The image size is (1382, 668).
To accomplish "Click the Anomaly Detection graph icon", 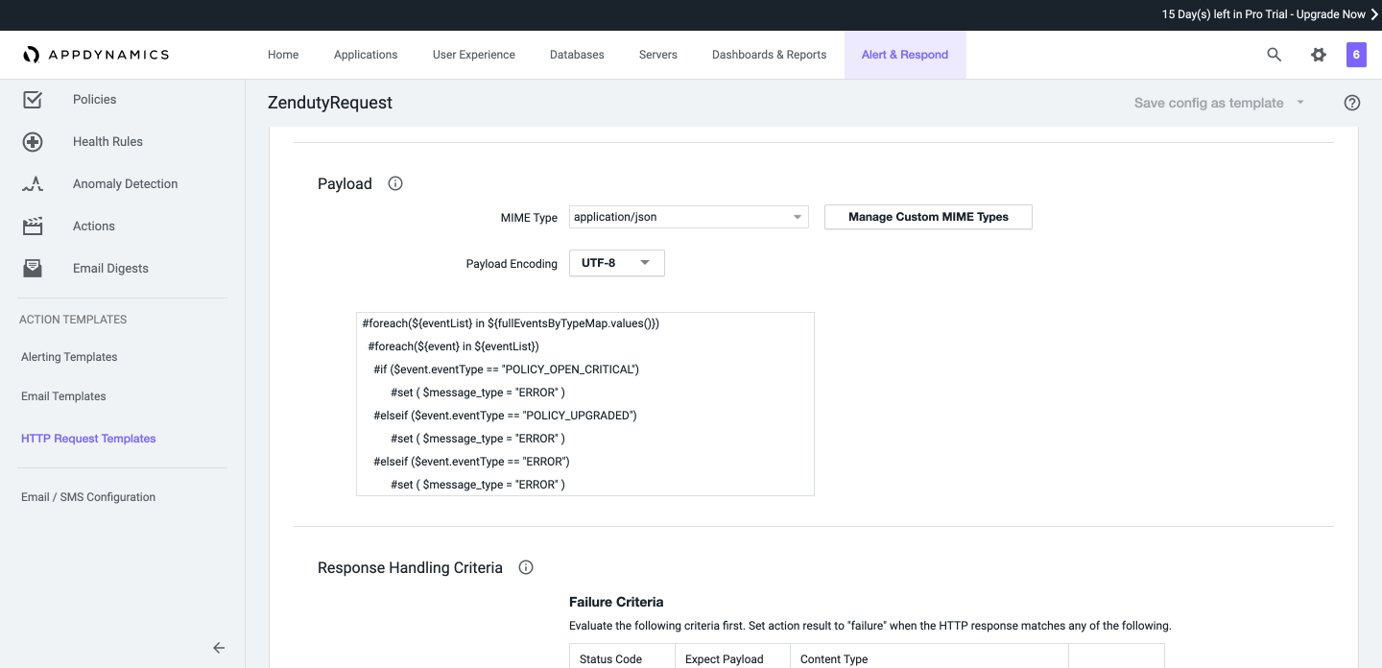I will tap(33, 184).
